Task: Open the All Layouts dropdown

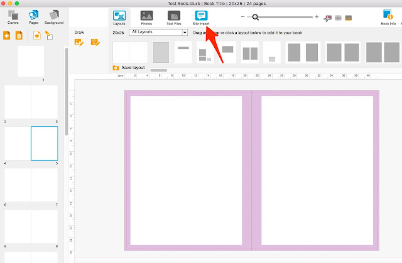Action: (158, 32)
